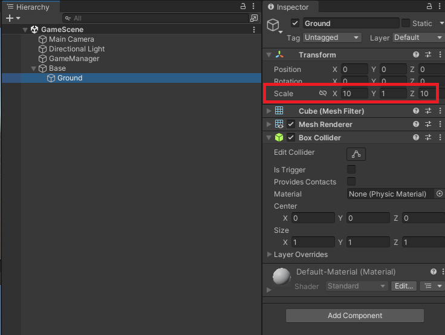The height and width of the screenshot is (335, 445).
Task: Click the Material object picker circle
Action: pyautogui.click(x=440, y=194)
